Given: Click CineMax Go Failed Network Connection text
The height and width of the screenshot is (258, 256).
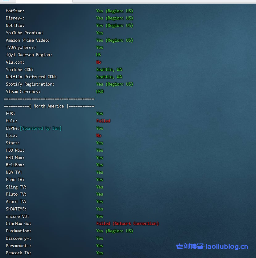Looking at the screenshot, I should click(x=127, y=223).
